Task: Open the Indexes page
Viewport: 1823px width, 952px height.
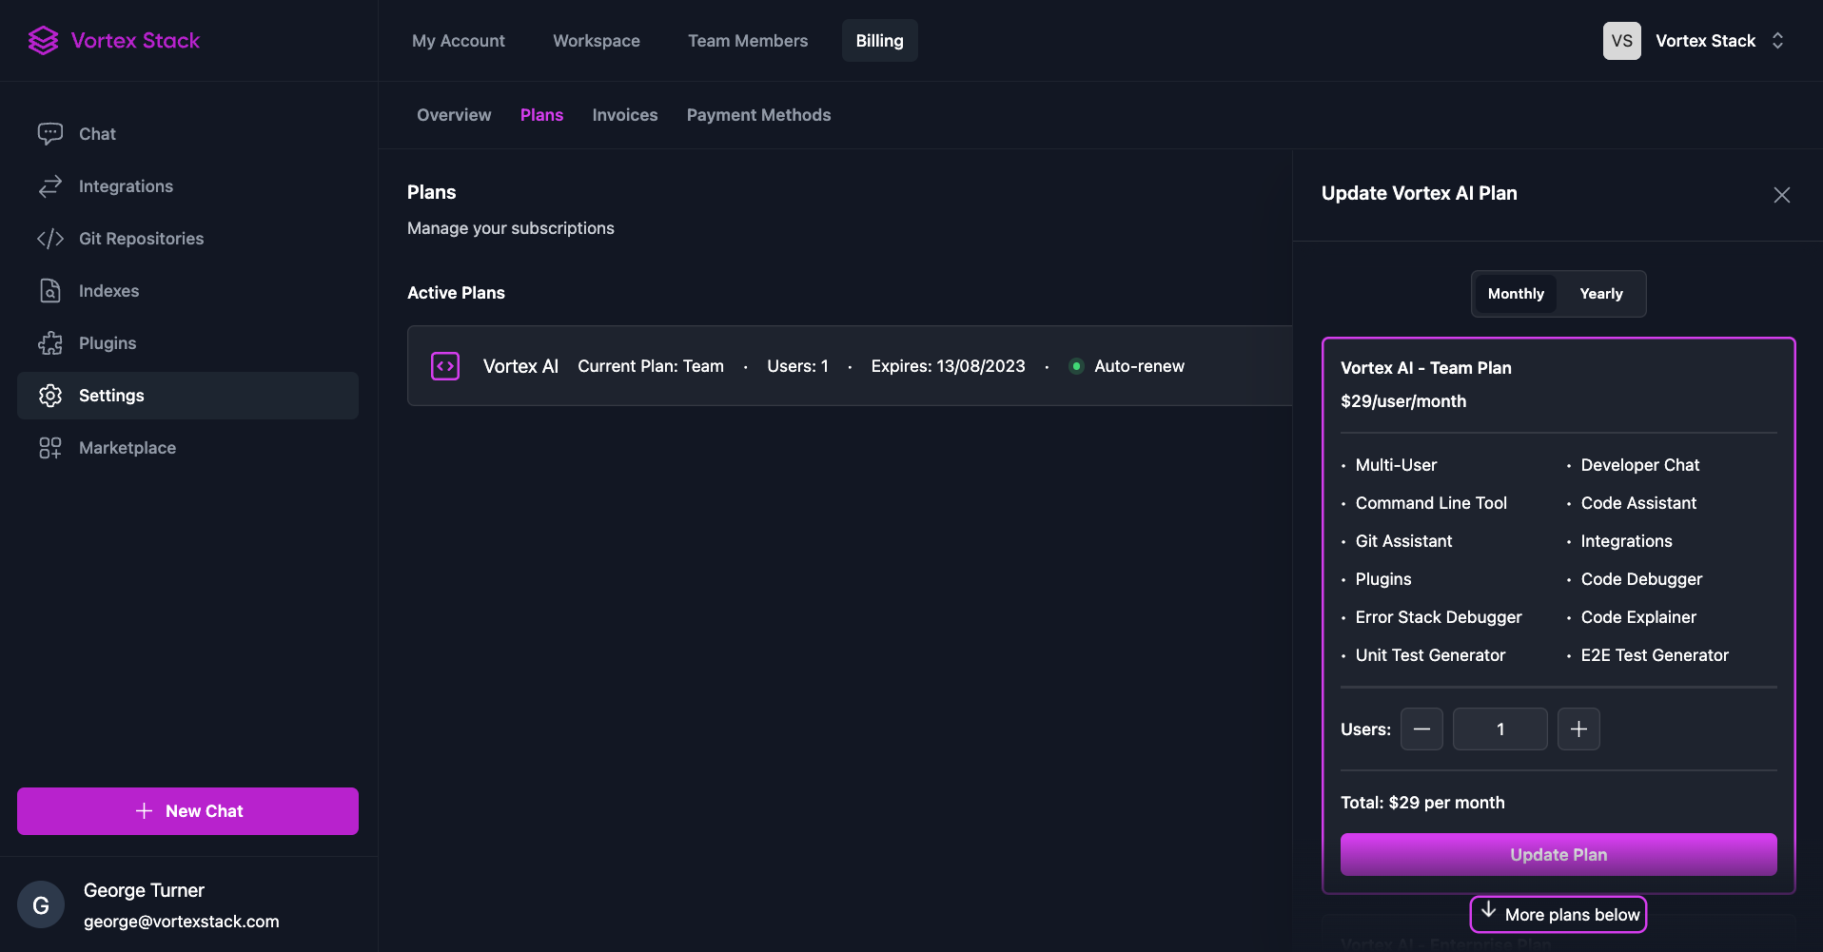Action: pyautogui.click(x=187, y=291)
